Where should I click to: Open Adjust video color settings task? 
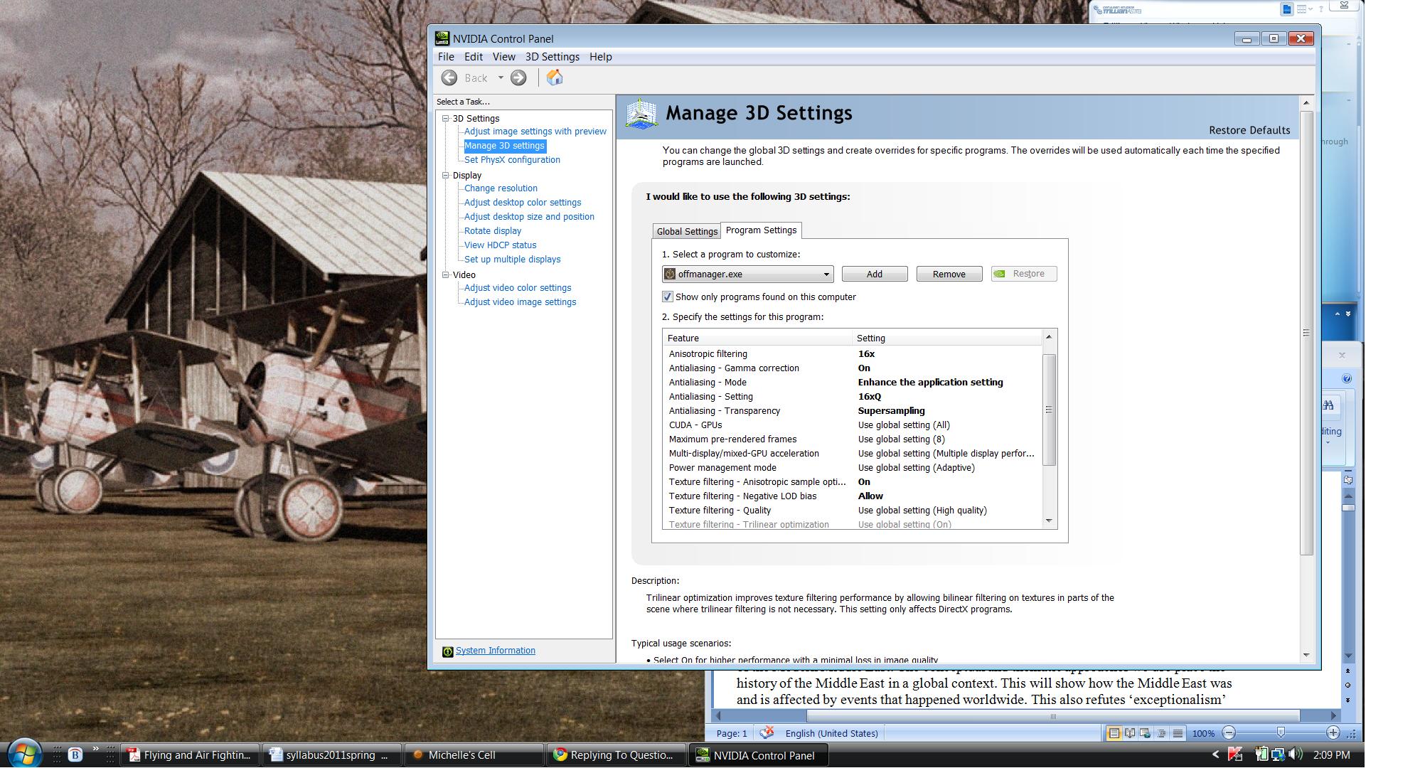[518, 288]
